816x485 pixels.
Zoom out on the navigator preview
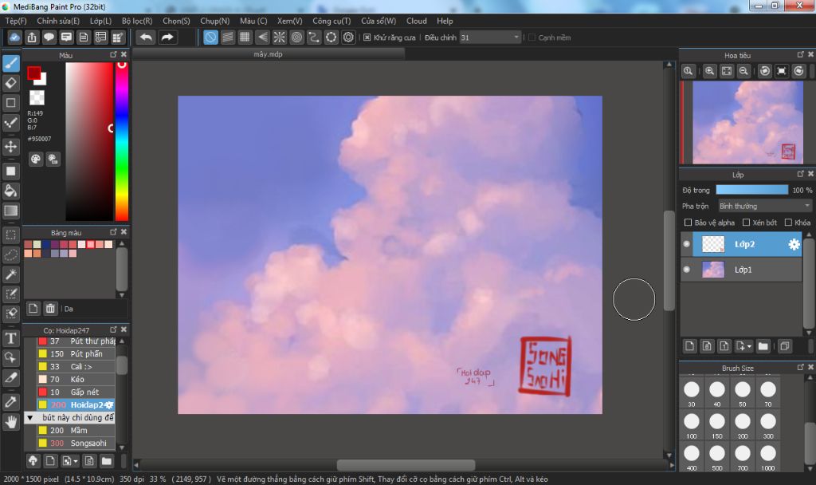(x=743, y=71)
